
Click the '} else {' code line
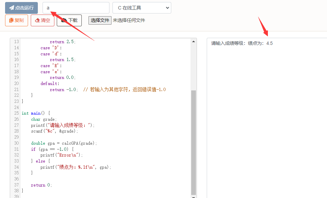[x=41, y=161]
